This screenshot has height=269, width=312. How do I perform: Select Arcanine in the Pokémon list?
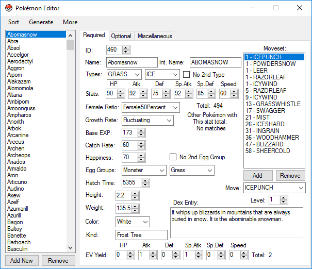(x=19, y=136)
